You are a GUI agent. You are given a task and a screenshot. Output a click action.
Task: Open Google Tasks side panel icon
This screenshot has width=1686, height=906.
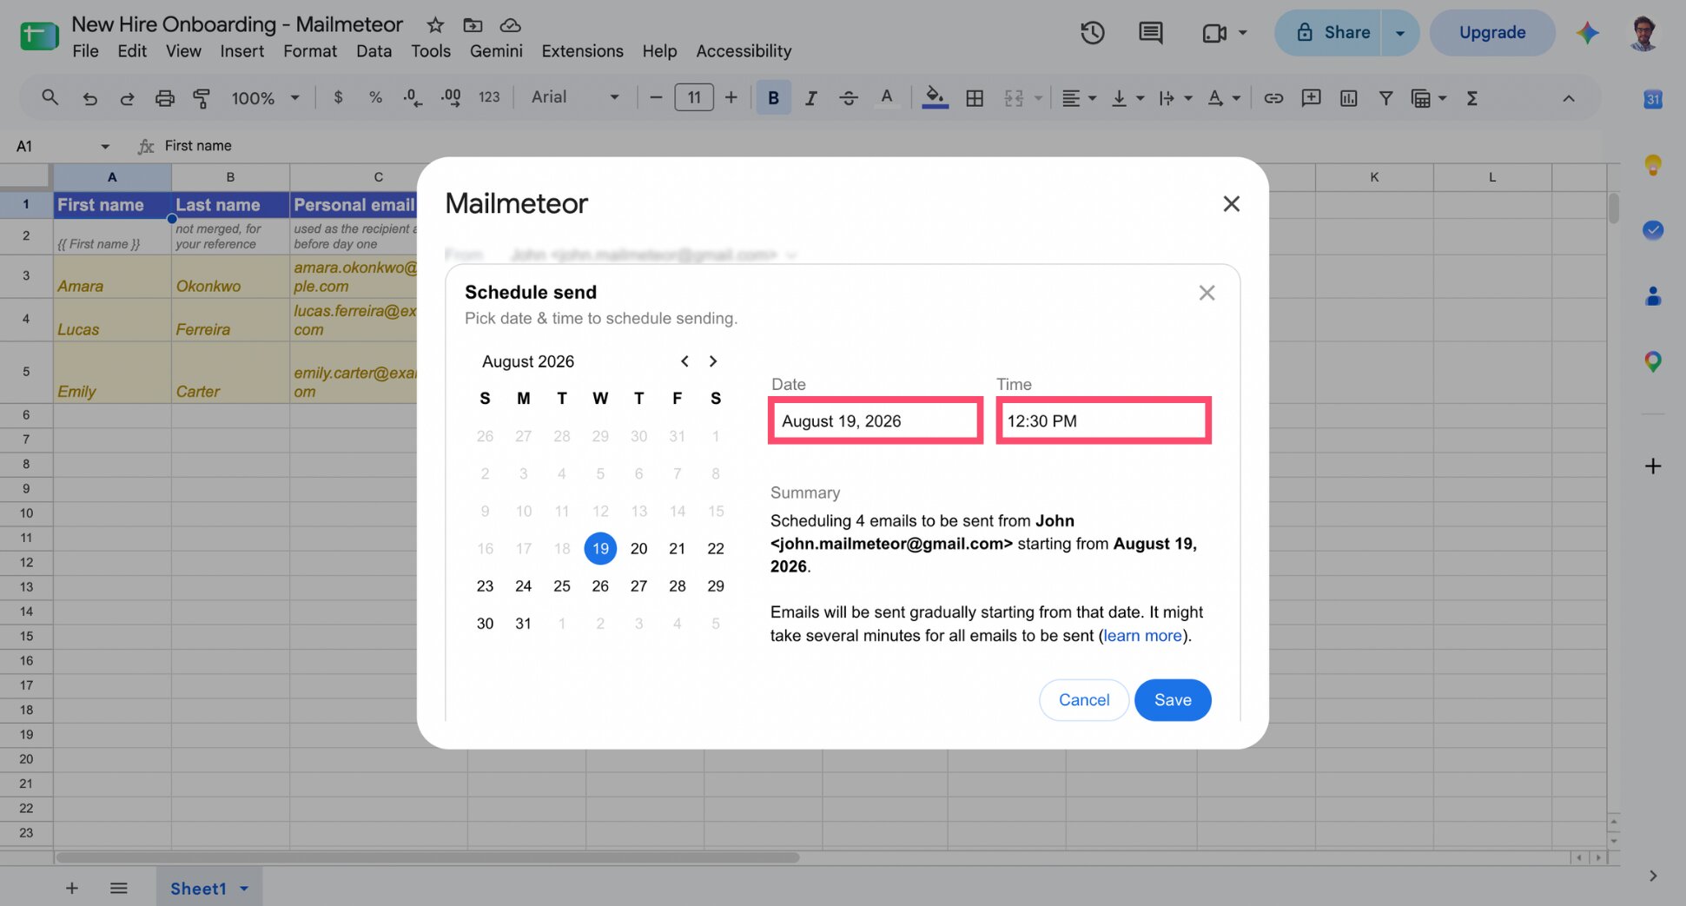pyautogui.click(x=1653, y=230)
